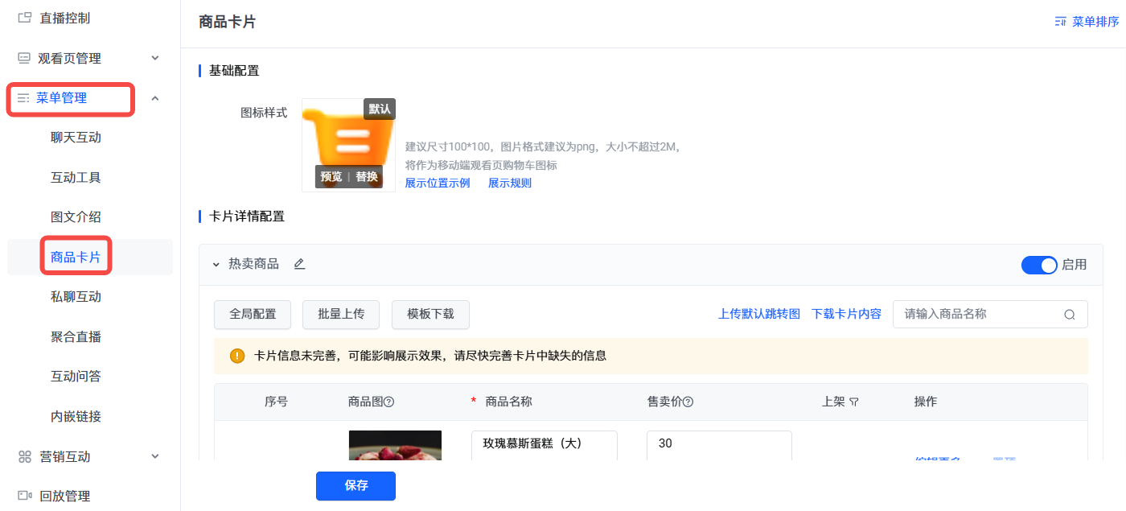Viewport: 1126px width, 511px height.
Task: Click the search magnifier icon
Action: click(1070, 315)
